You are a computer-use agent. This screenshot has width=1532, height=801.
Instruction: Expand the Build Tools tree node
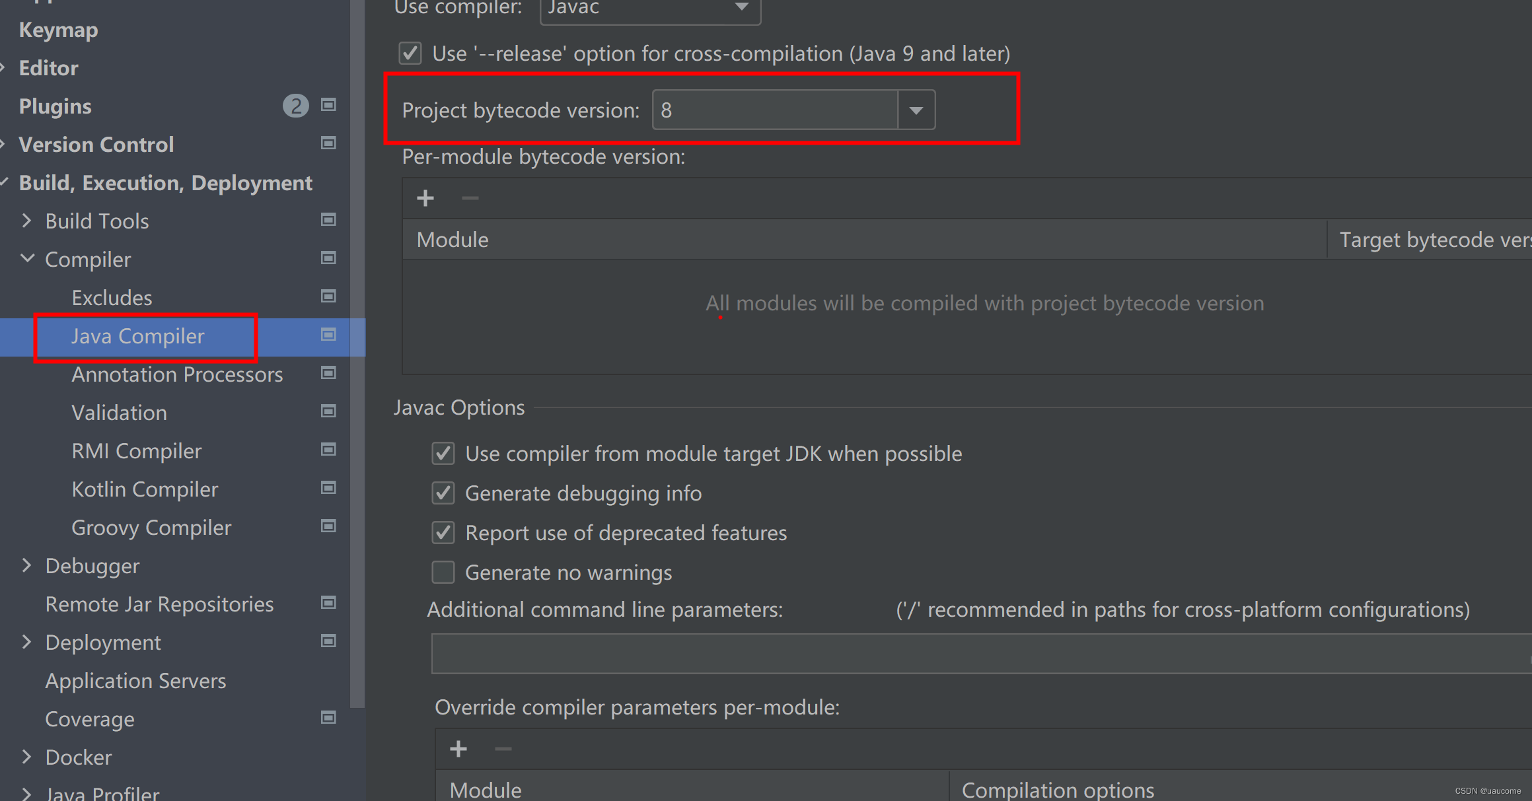coord(27,221)
